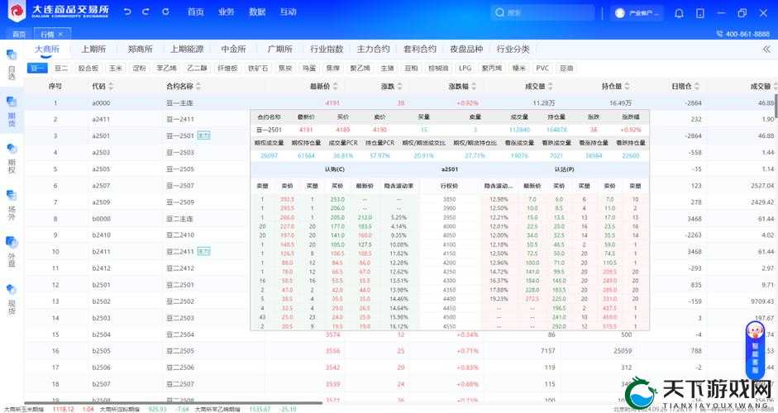This screenshot has height=413, width=778.
Task: Select the LPG product filter
Action: pos(465,68)
